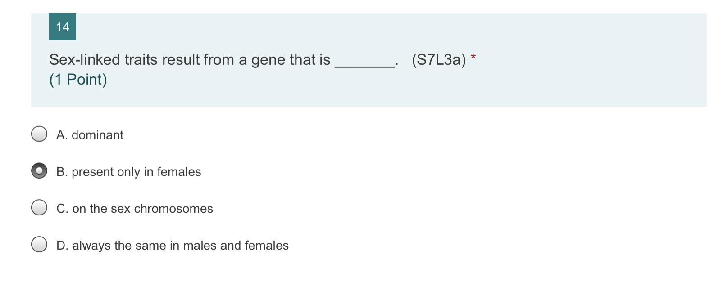Viewport: 719px width, 291px height.
Task: Select the radio button for option A dominant
Action: pos(39,134)
